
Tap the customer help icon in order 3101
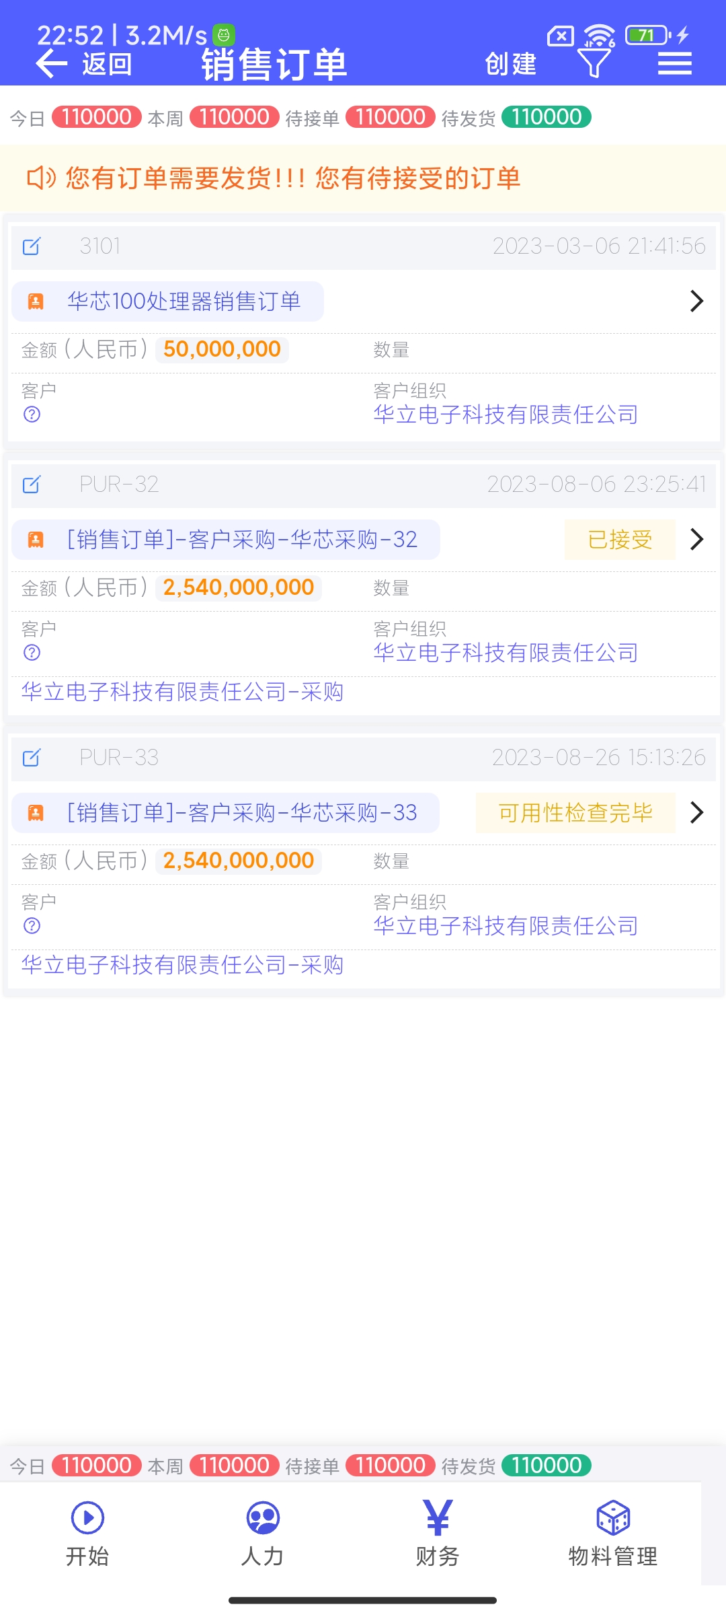click(x=32, y=415)
